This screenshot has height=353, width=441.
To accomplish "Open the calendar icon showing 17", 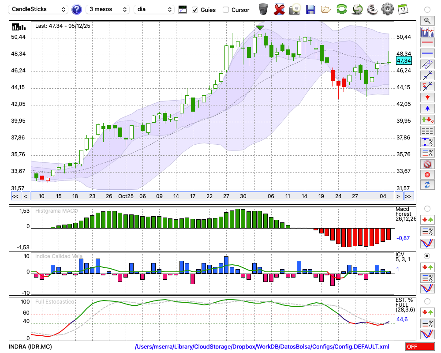I will [402, 9].
